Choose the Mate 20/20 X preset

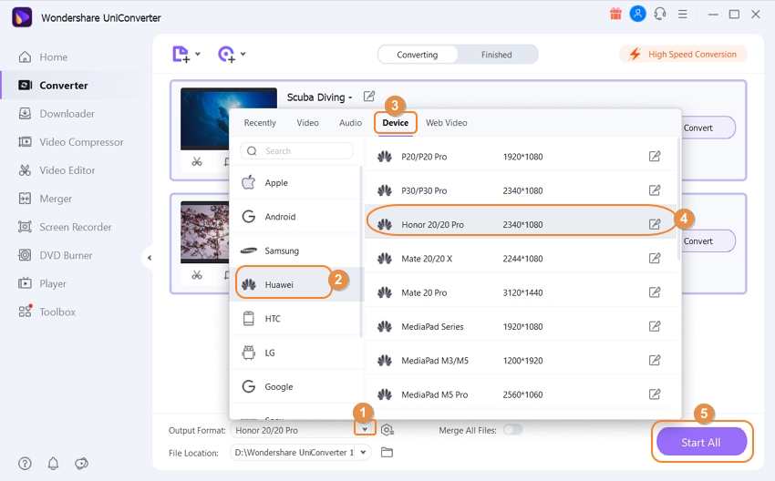point(520,259)
